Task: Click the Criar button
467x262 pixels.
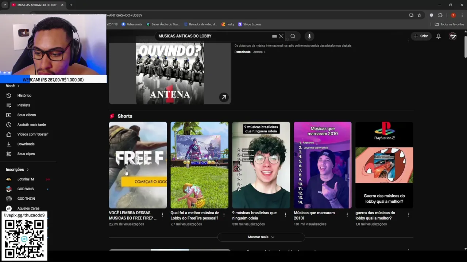Action: tap(421, 36)
